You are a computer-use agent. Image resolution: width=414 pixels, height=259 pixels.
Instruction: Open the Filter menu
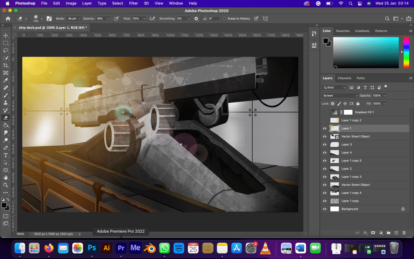coord(133,3)
